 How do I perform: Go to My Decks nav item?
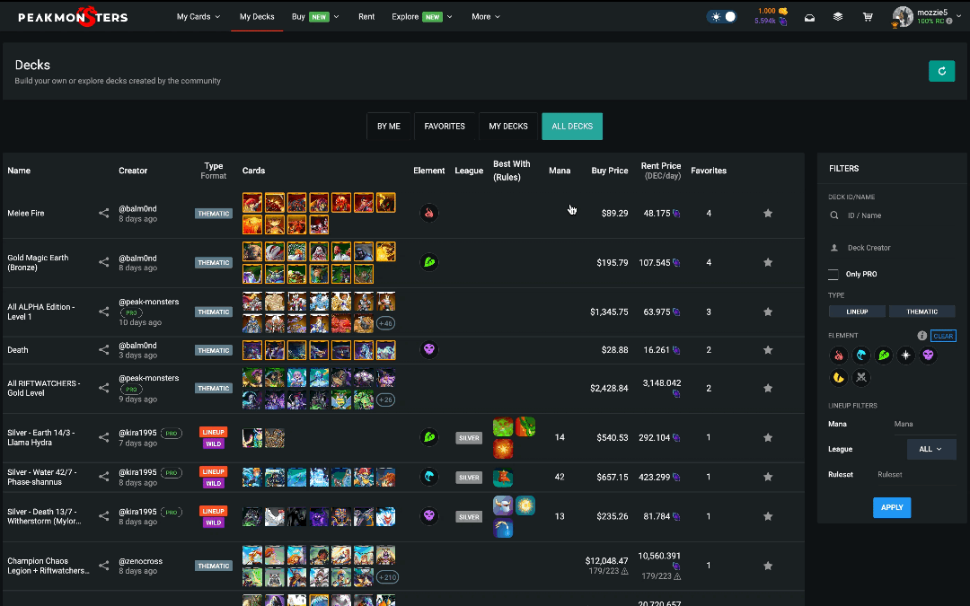pyautogui.click(x=257, y=17)
